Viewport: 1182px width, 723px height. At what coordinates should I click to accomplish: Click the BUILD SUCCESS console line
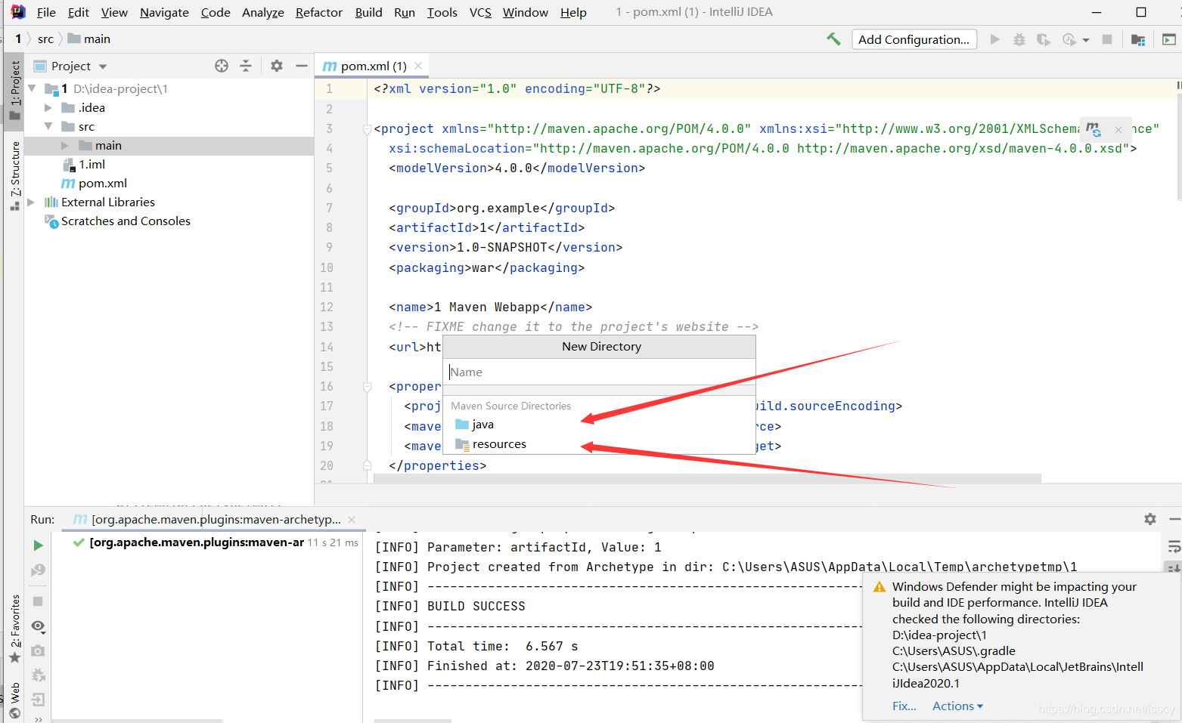point(476,606)
